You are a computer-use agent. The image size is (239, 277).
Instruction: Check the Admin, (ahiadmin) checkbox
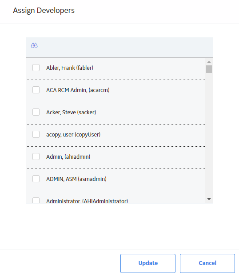pyautogui.click(x=36, y=157)
